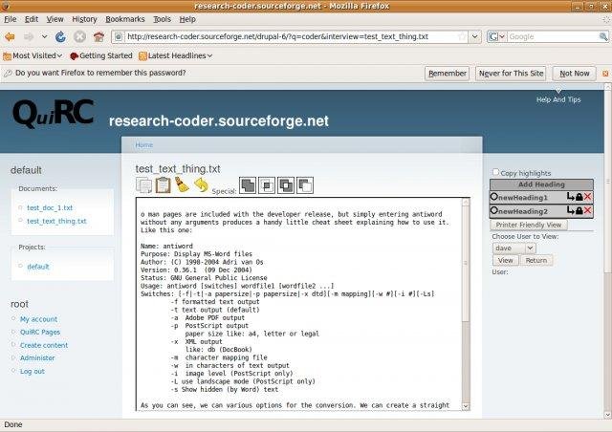Go to the Firefox home page icon
Viewport: 612px width, 432px height.
98,37
